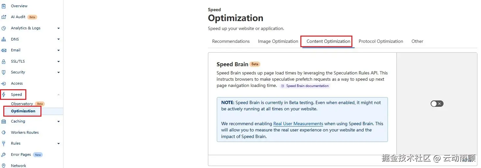Click the Speed lightning bolt icon
The width and height of the screenshot is (481, 168).
(4, 95)
